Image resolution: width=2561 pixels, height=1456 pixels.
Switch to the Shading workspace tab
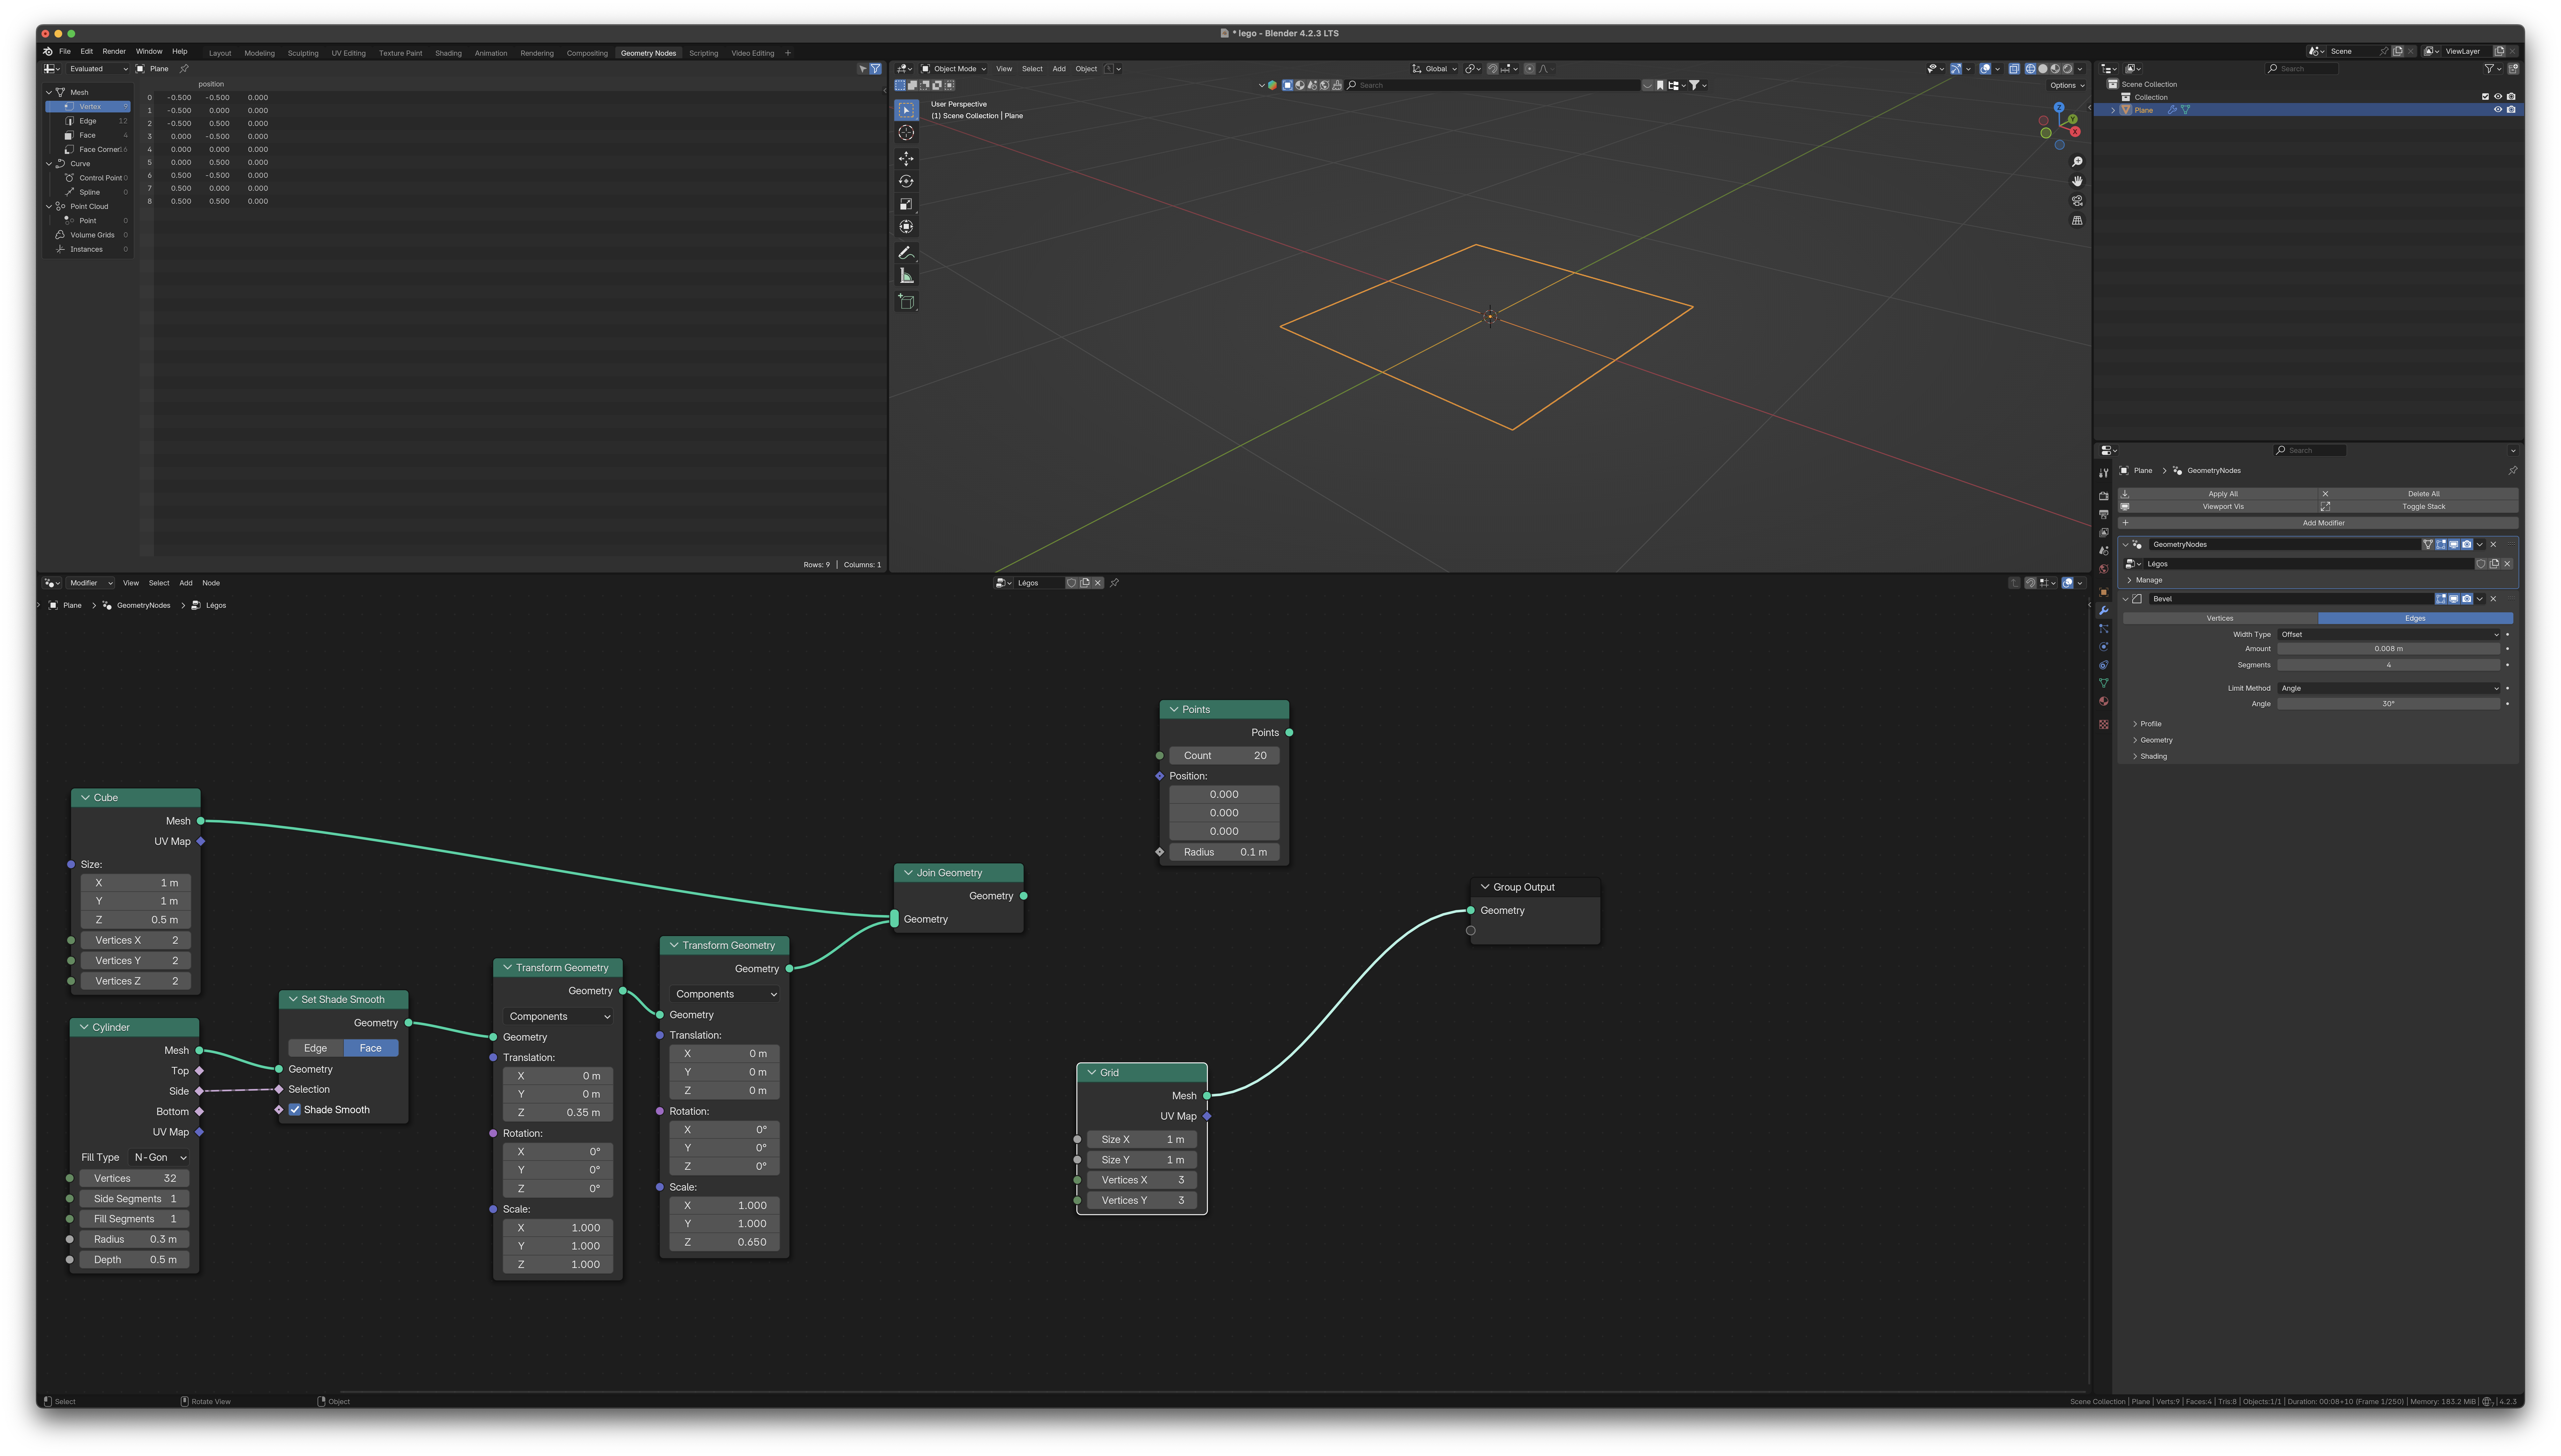click(x=448, y=53)
